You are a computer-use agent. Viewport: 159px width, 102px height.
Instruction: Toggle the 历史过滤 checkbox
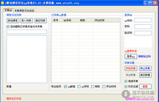(x=126, y=87)
